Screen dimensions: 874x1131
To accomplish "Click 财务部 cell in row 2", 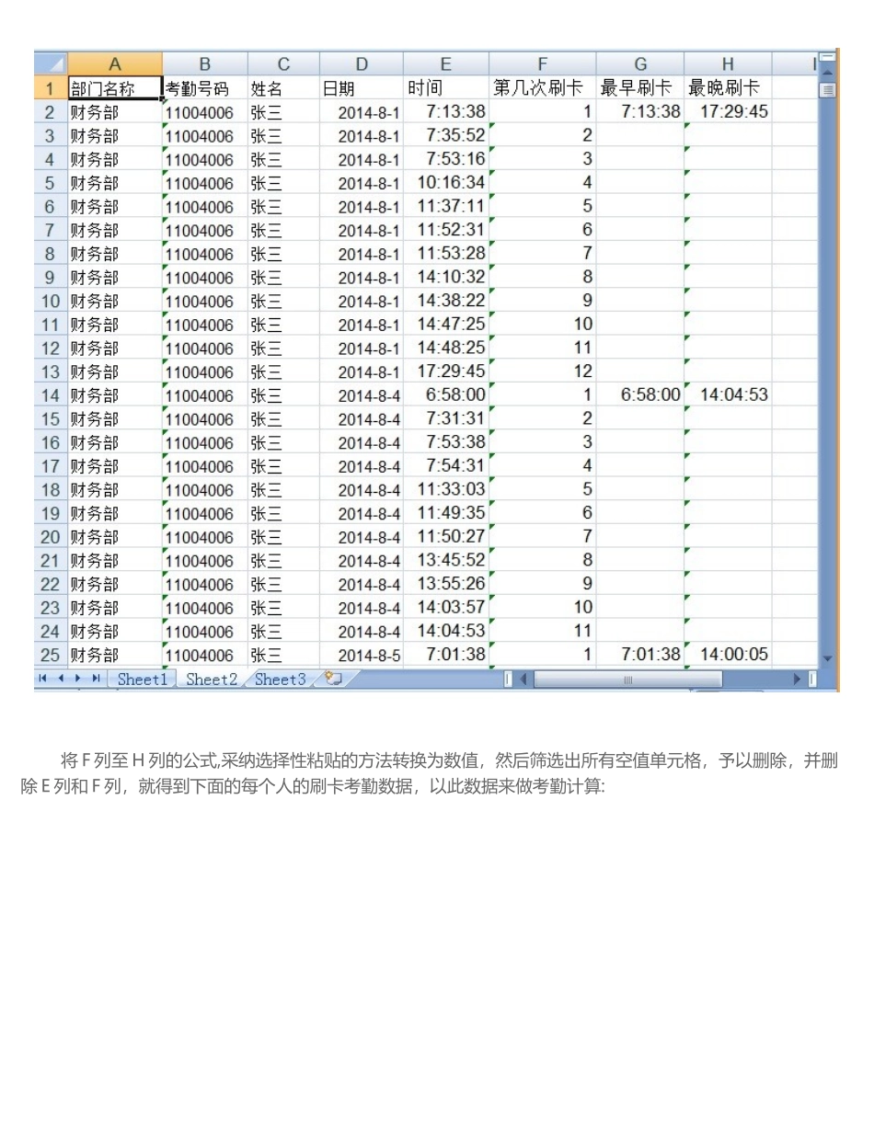I will coord(115,112).
